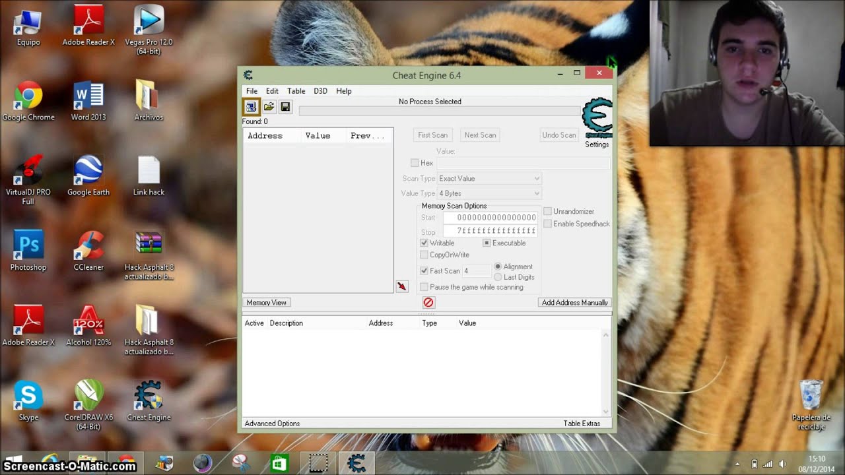Click Cheat Engine icon in taskbar

(356, 463)
